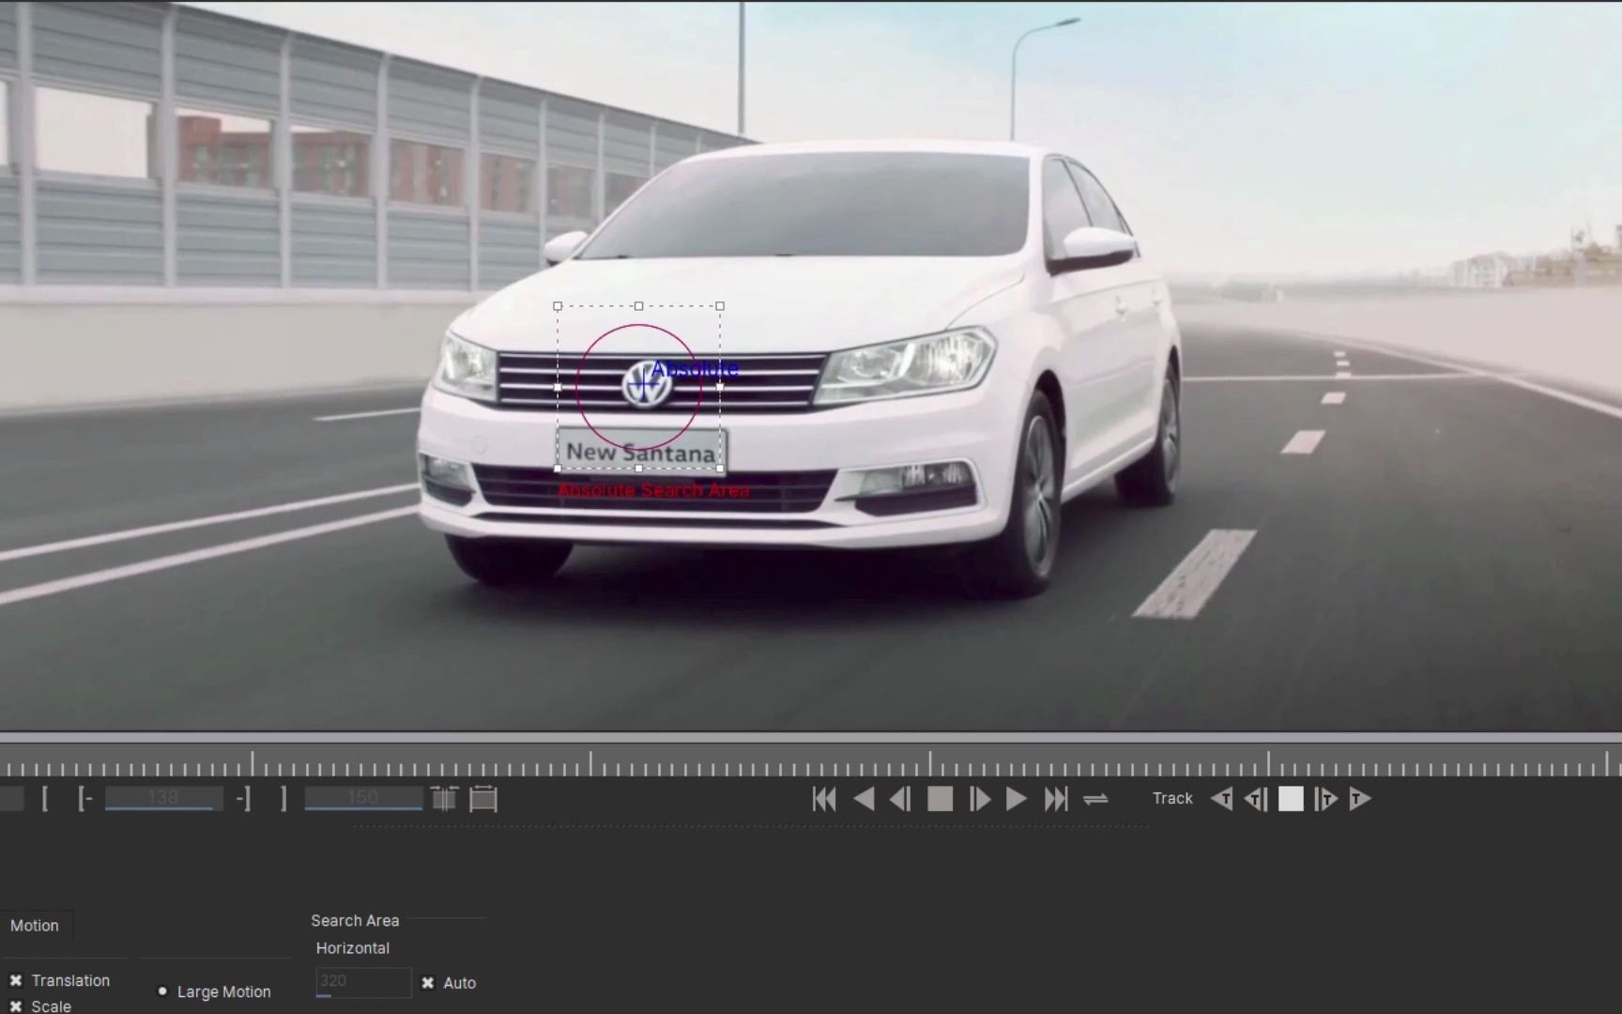
Task: Track backwards one frame
Action: (1256, 799)
